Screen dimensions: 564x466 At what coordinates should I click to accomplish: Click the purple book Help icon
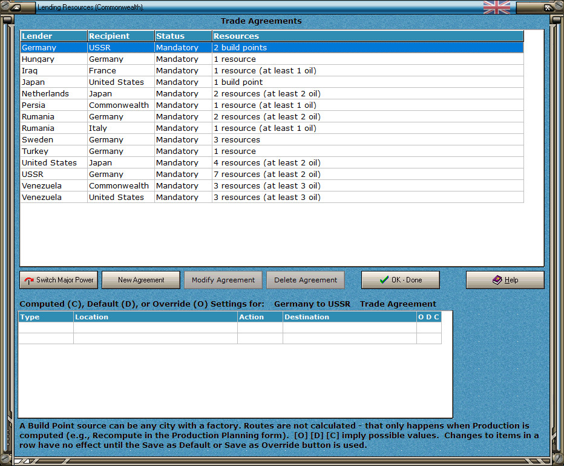point(497,280)
